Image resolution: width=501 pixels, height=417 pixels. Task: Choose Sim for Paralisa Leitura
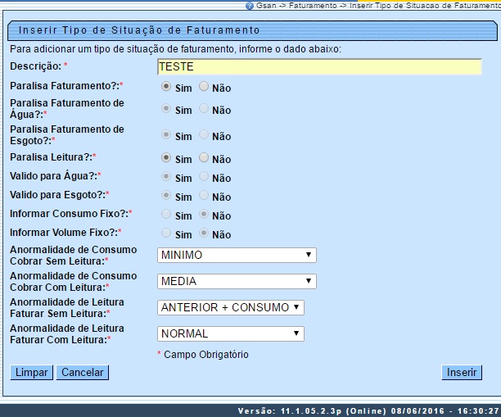point(166,157)
